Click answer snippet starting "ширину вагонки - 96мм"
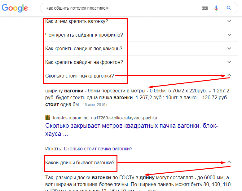This screenshot has height=191, width=242. click(x=137, y=98)
